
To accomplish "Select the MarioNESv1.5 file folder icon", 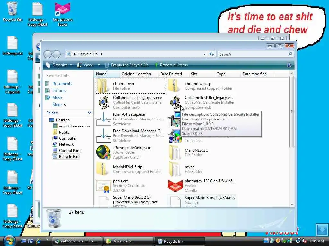I will point(174,152).
